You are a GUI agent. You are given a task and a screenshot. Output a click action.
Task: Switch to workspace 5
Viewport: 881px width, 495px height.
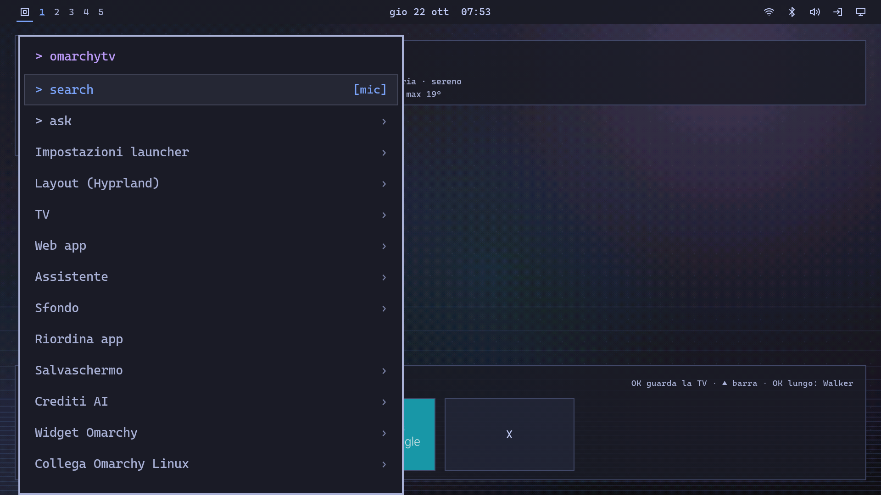click(x=100, y=12)
